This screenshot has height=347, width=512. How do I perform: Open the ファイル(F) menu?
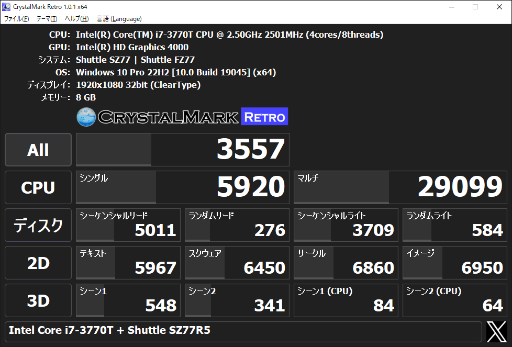tap(16, 19)
